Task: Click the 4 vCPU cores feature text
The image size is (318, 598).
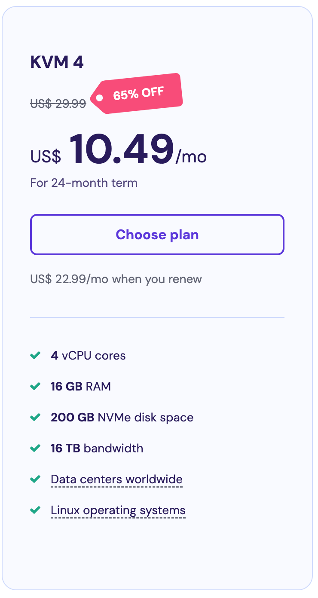Action: point(88,356)
